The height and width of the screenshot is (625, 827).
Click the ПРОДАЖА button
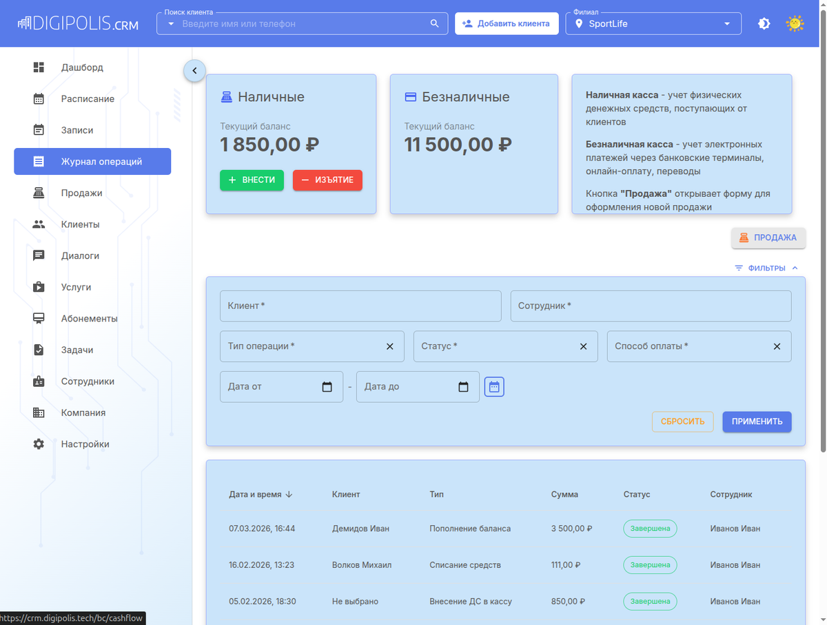coord(768,237)
